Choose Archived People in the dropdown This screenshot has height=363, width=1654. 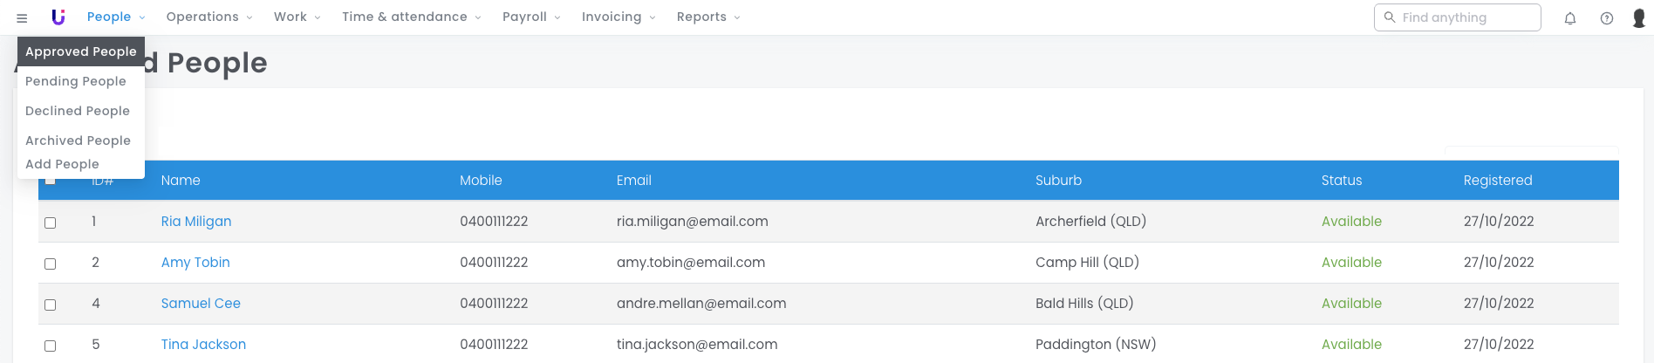[x=78, y=140]
